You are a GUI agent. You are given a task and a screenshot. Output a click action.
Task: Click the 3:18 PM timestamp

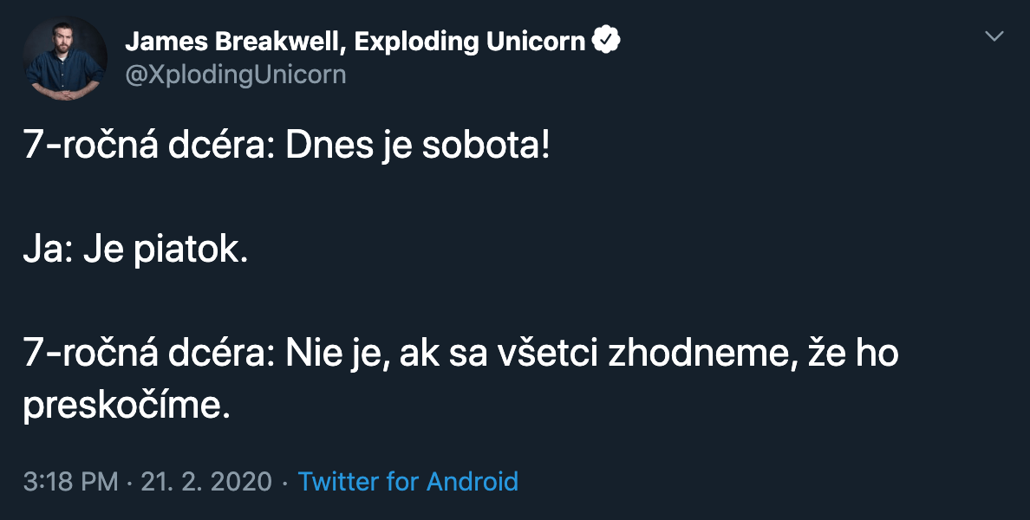(70, 482)
